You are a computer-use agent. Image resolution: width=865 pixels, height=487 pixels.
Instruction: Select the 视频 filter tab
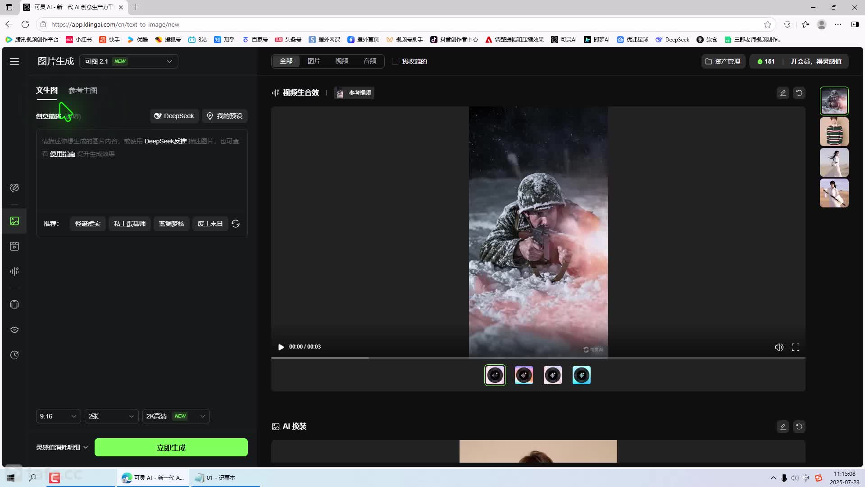[341, 61]
